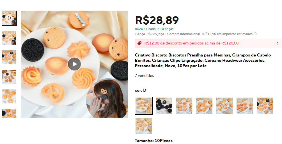This screenshot has width=282, height=144.
Task: View the fourth gallery thumbnail image
Action: coord(9,77)
